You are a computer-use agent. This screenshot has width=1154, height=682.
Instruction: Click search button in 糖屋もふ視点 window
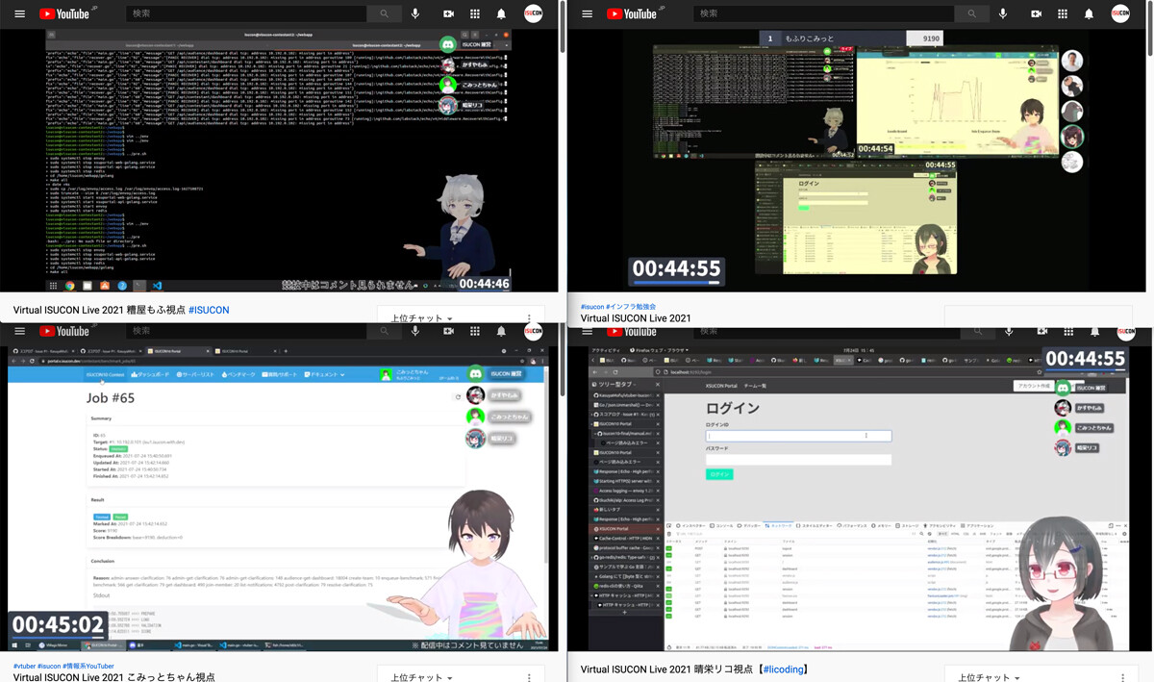384,13
